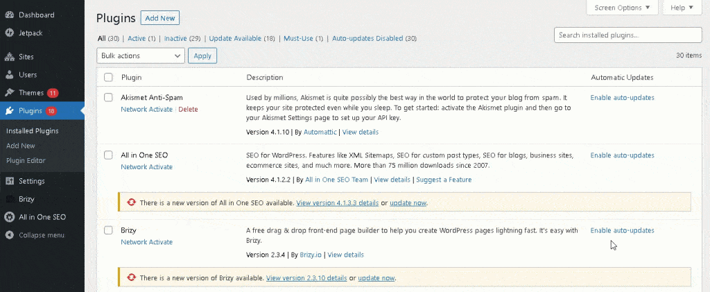Click update now for All in One SEO
The width and height of the screenshot is (710, 292).
click(408, 203)
